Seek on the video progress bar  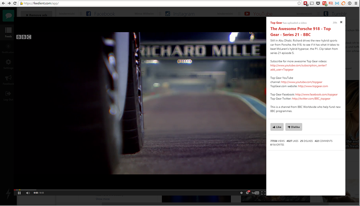pyautogui.click(x=140, y=190)
